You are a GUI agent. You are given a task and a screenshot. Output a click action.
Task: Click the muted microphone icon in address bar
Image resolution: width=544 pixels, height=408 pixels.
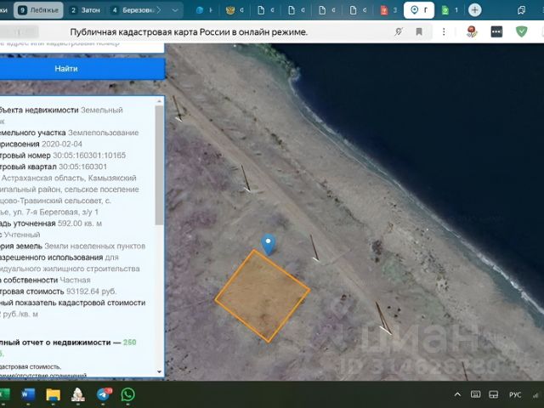coord(399,32)
